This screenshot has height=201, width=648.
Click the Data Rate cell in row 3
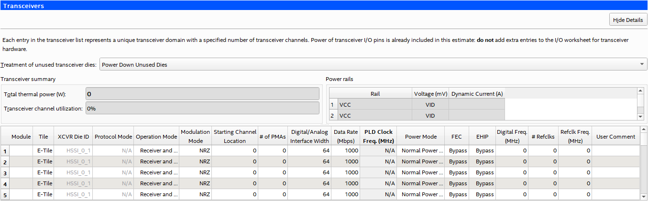tap(345, 172)
